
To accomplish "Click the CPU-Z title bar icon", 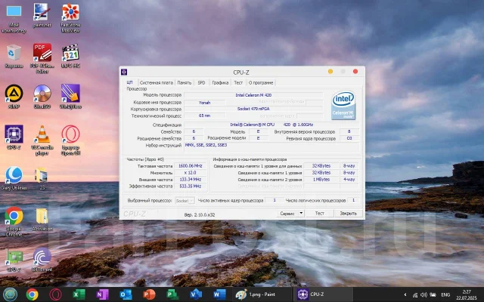I will (x=124, y=72).
